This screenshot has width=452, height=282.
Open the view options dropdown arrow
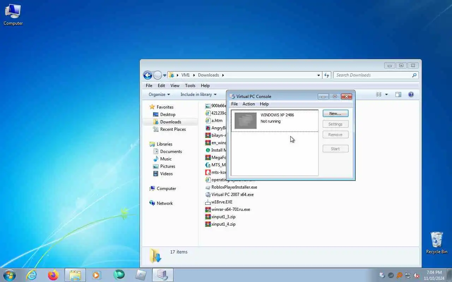[386, 94]
